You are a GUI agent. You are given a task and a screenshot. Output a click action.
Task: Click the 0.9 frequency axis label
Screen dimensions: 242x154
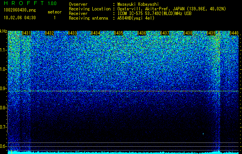pos(3,89)
